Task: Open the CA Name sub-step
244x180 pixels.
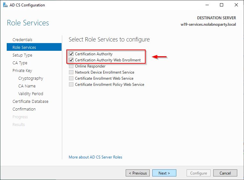Action: click(27, 86)
